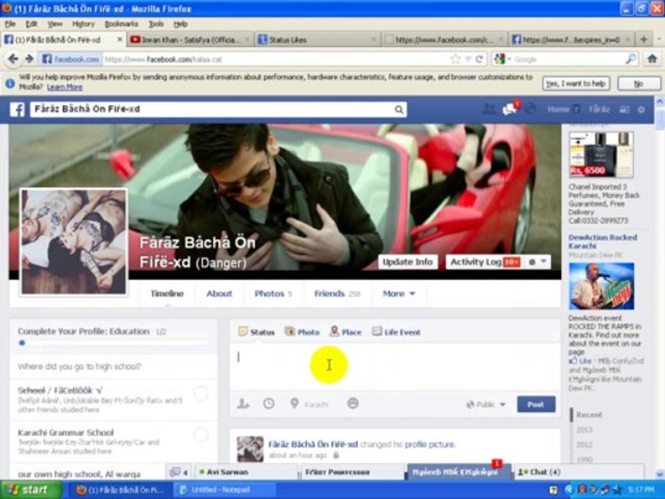This screenshot has height=499, width=665.
Task: Open DewAction Rocked Karachi ad link
Action: (603, 241)
